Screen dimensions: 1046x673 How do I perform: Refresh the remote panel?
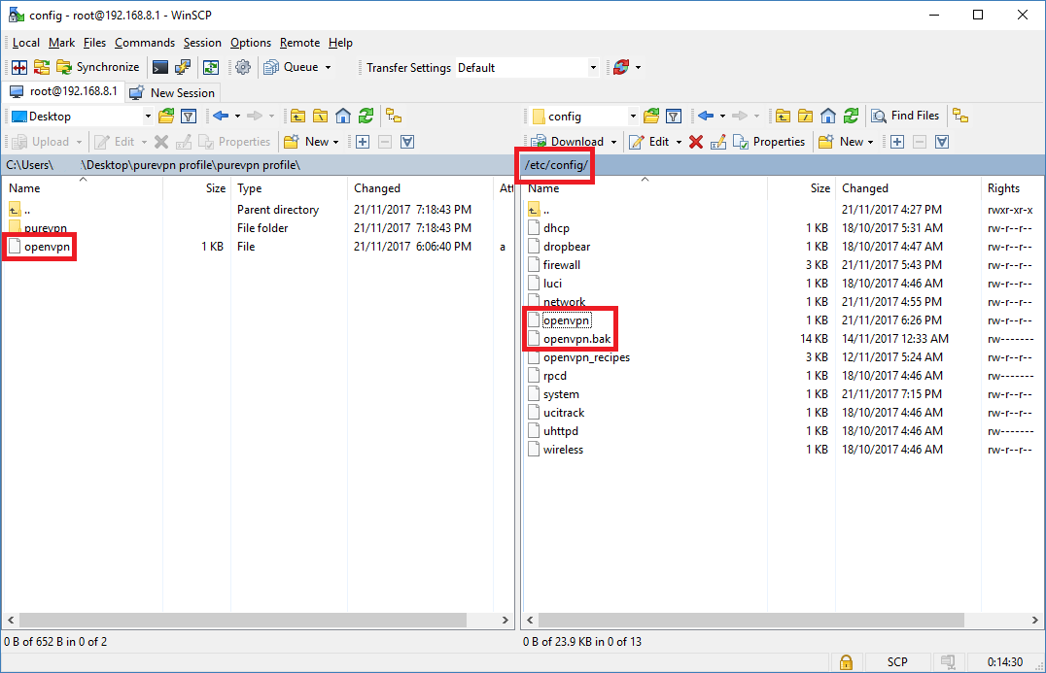point(851,117)
